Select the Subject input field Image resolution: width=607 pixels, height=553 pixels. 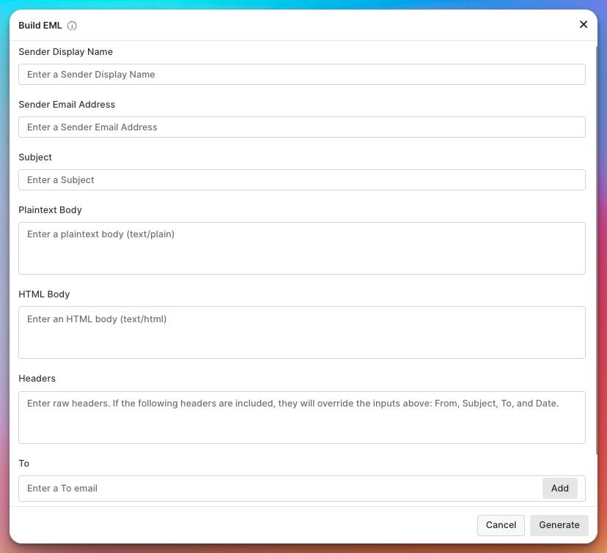click(x=302, y=180)
